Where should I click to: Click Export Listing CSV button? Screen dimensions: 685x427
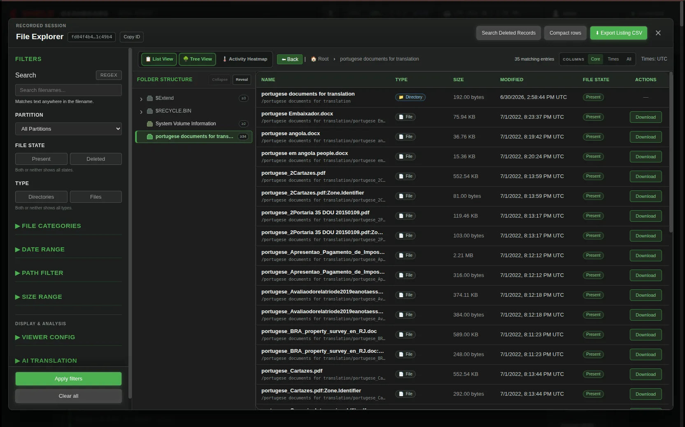coord(619,33)
